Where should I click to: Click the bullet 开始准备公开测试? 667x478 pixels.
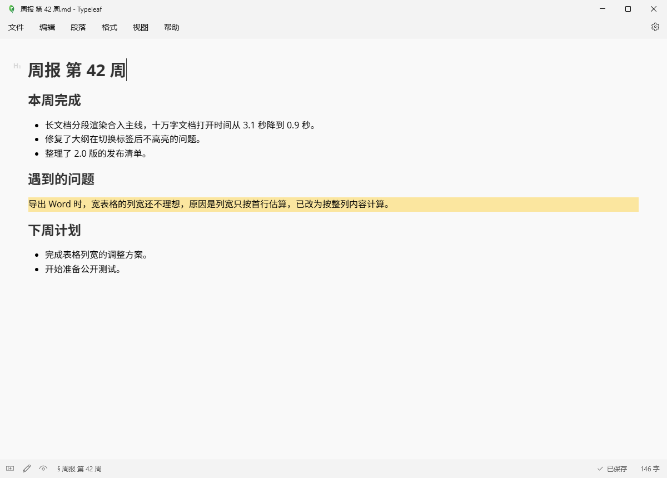83,270
